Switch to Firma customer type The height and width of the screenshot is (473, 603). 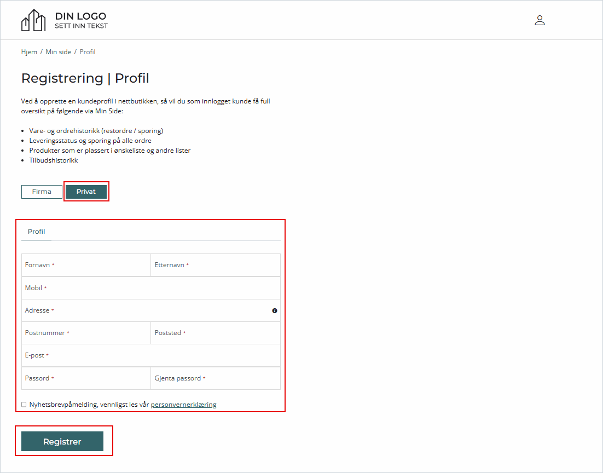click(x=42, y=192)
